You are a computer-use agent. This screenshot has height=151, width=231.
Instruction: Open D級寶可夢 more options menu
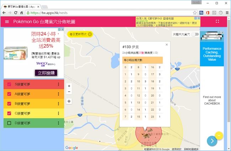[59, 123]
